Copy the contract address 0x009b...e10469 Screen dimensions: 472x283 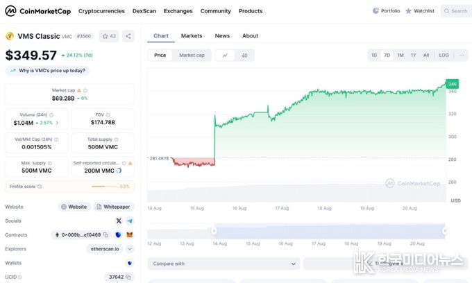[106, 235]
